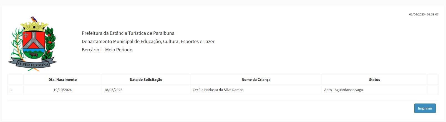The image size is (446, 122).
Task: Click the empty last column header cell
Action: (x=433, y=79)
